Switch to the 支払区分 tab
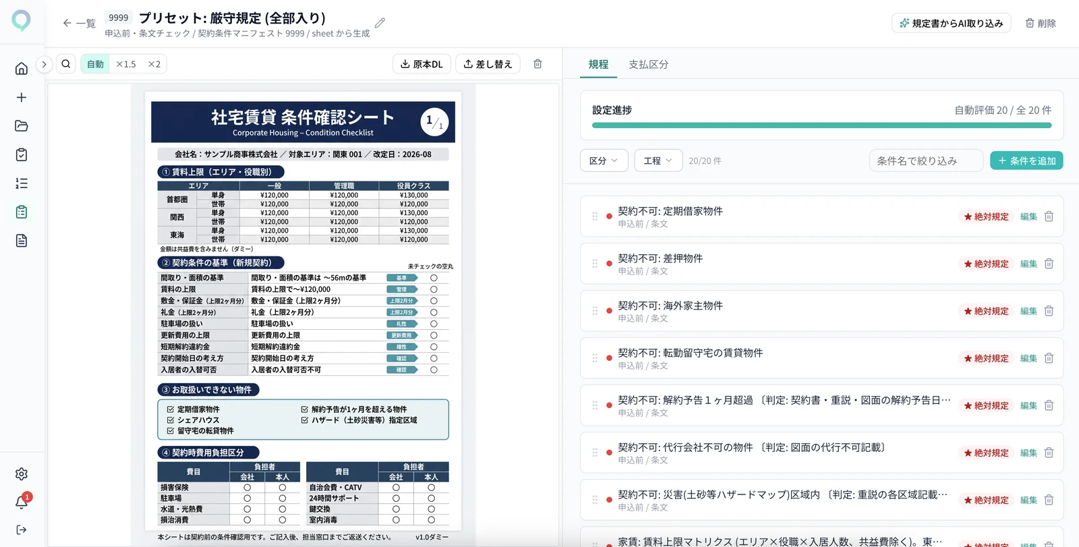 (648, 64)
